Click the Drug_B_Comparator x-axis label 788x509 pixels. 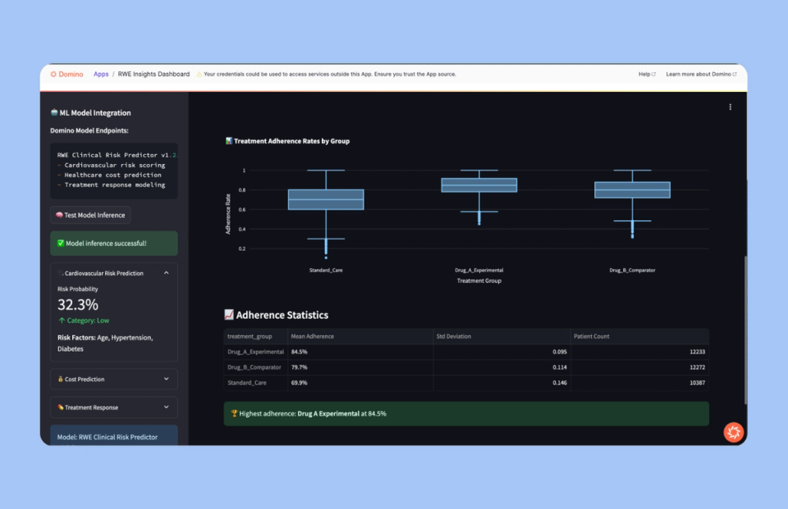632,270
